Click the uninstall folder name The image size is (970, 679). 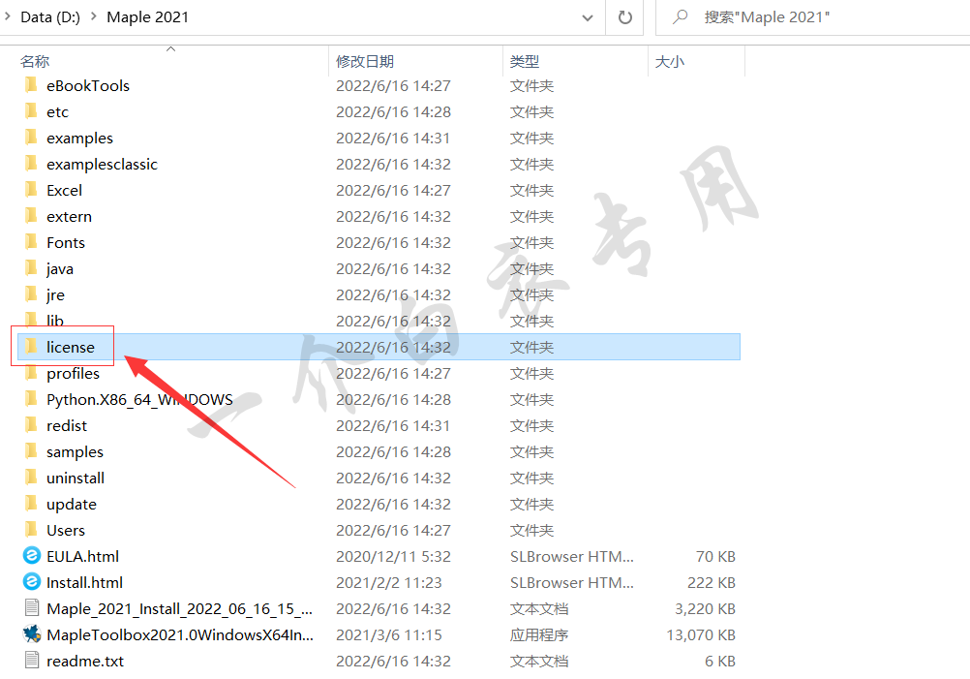pyautogui.click(x=76, y=478)
